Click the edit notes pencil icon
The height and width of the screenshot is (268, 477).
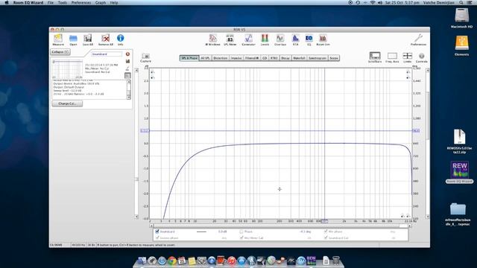pyautogui.click(x=127, y=68)
